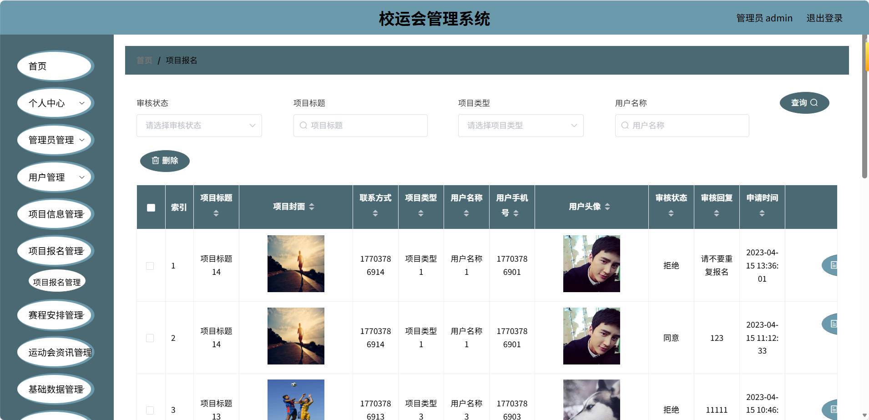
Task: Expand the 个人中心 sidebar menu
Action: [x=56, y=103]
